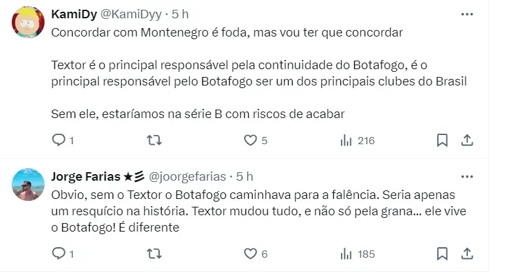The height and width of the screenshot is (272, 506).
Task: Open more options on Jorge Farias's tweet
Action: tap(467, 176)
